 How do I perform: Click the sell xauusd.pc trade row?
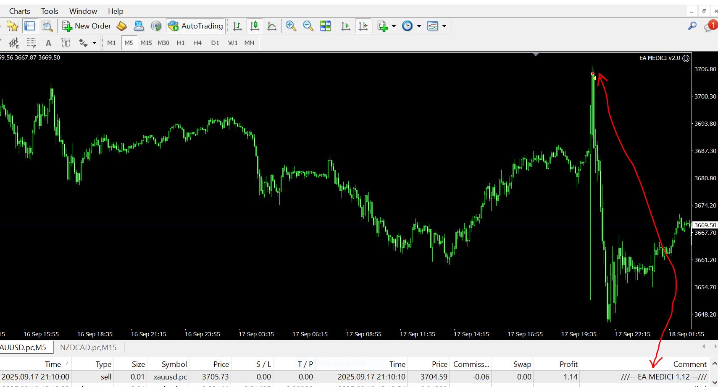click(x=294, y=377)
